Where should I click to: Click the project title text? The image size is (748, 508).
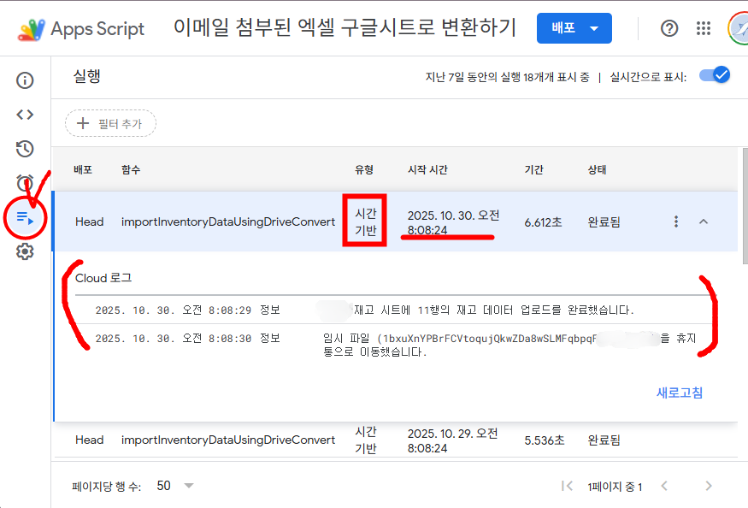click(345, 28)
